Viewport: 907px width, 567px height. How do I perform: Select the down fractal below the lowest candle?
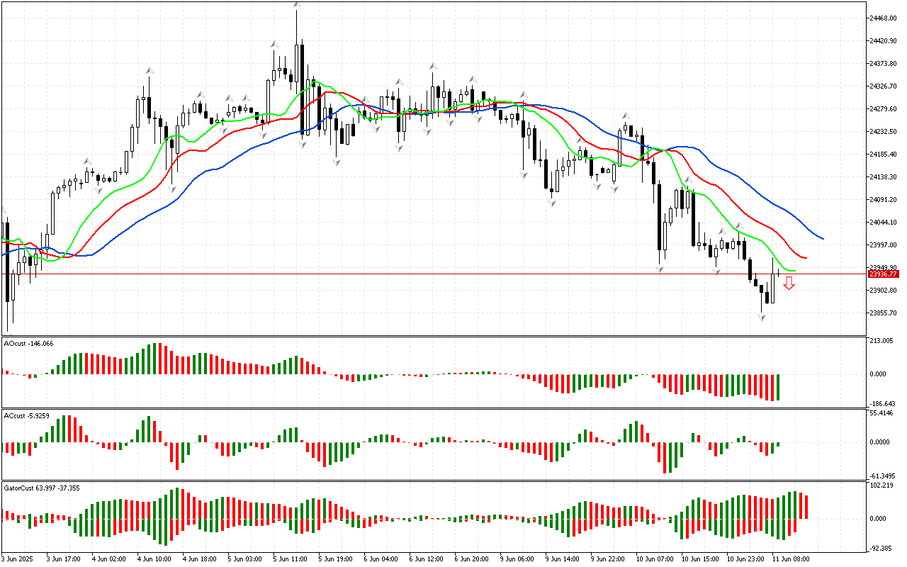761,317
